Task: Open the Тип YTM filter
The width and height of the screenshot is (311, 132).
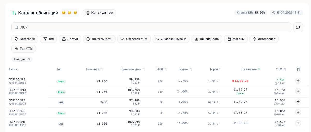Action: coord(24,48)
